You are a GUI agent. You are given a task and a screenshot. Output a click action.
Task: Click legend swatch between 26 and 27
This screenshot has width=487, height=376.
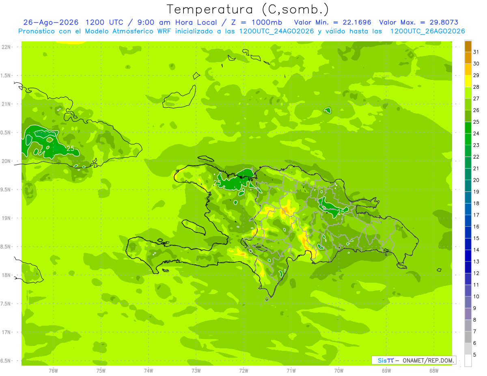468,105
